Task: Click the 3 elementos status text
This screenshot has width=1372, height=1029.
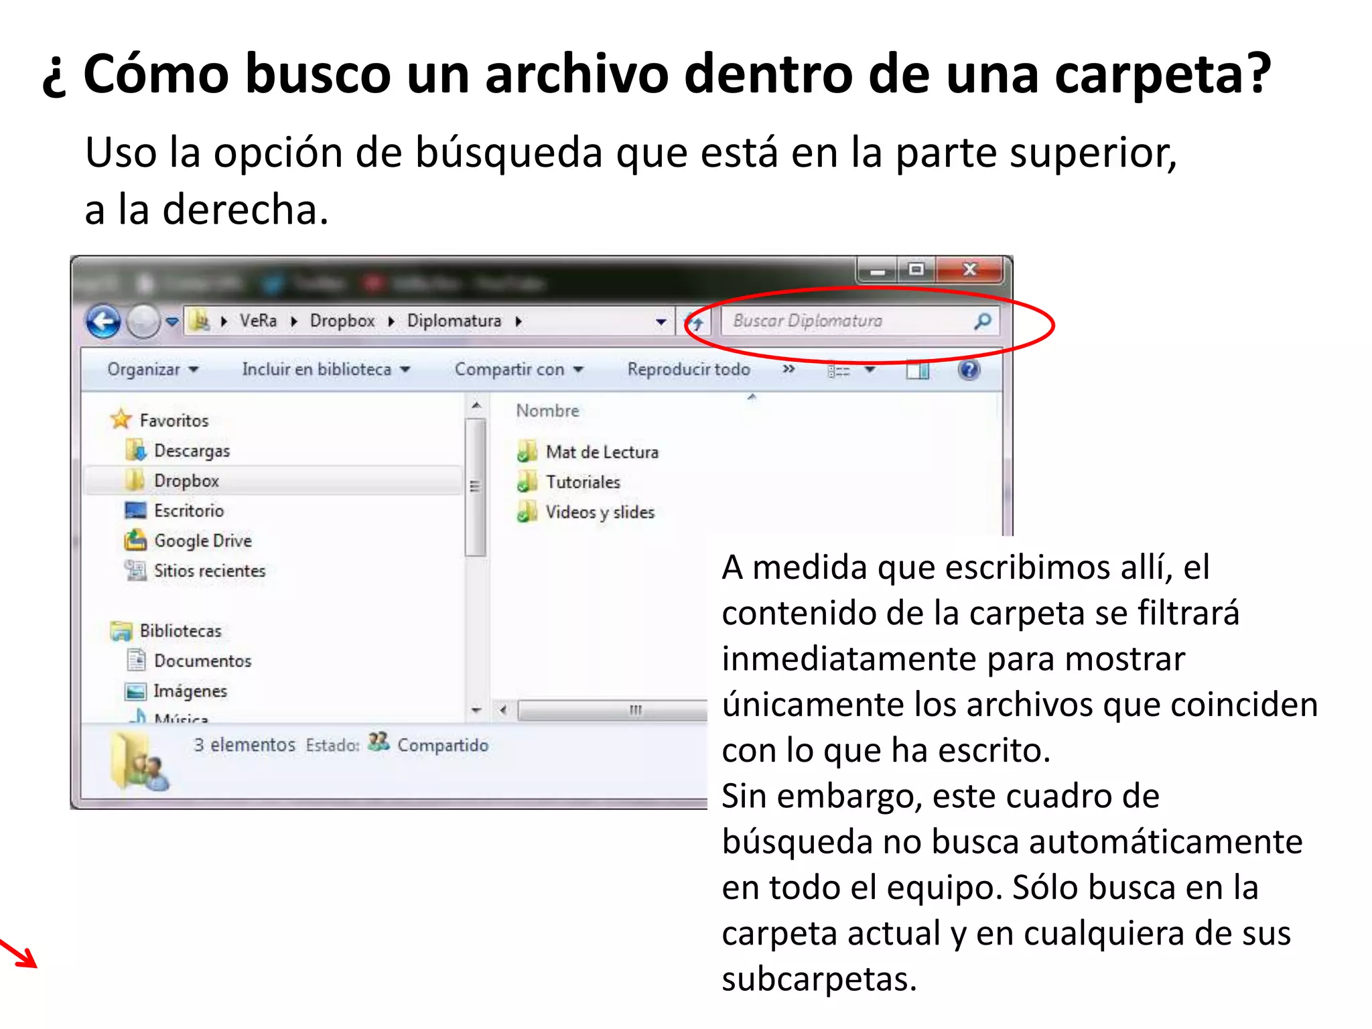Action: pos(245,745)
